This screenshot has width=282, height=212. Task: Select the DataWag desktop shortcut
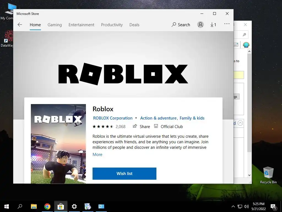click(x=7, y=39)
